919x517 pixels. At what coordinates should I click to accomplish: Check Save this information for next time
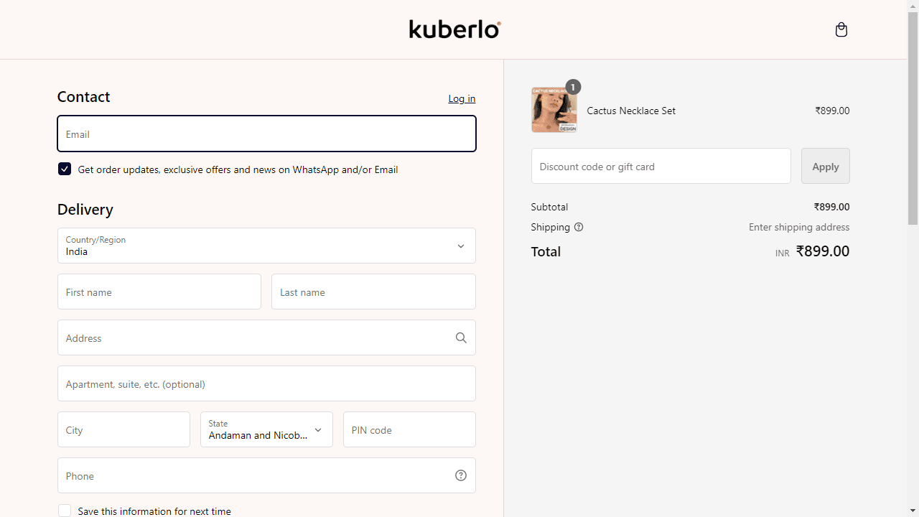point(65,511)
